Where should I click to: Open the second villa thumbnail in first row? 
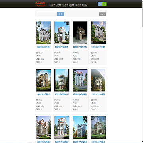click(x=62, y=33)
